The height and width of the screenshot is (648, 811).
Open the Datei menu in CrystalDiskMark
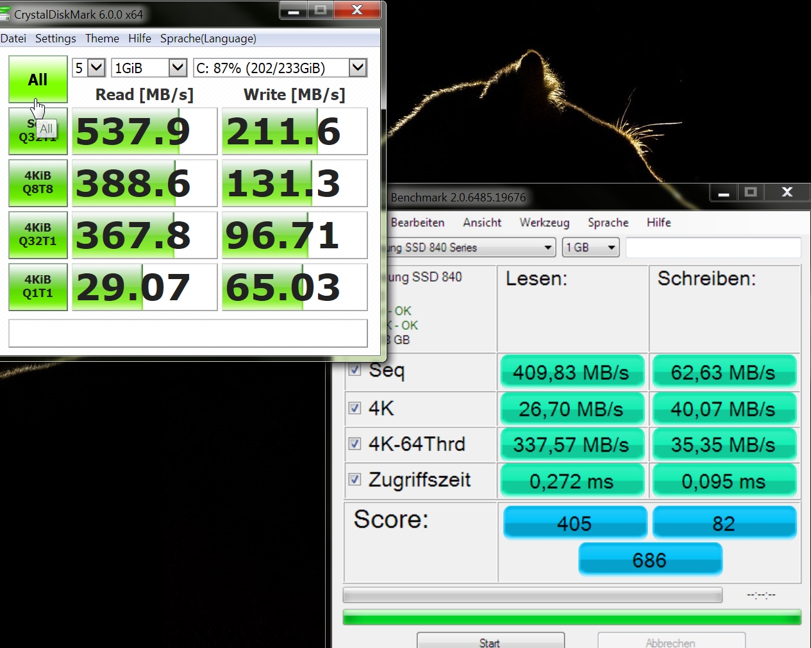tap(13, 38)
